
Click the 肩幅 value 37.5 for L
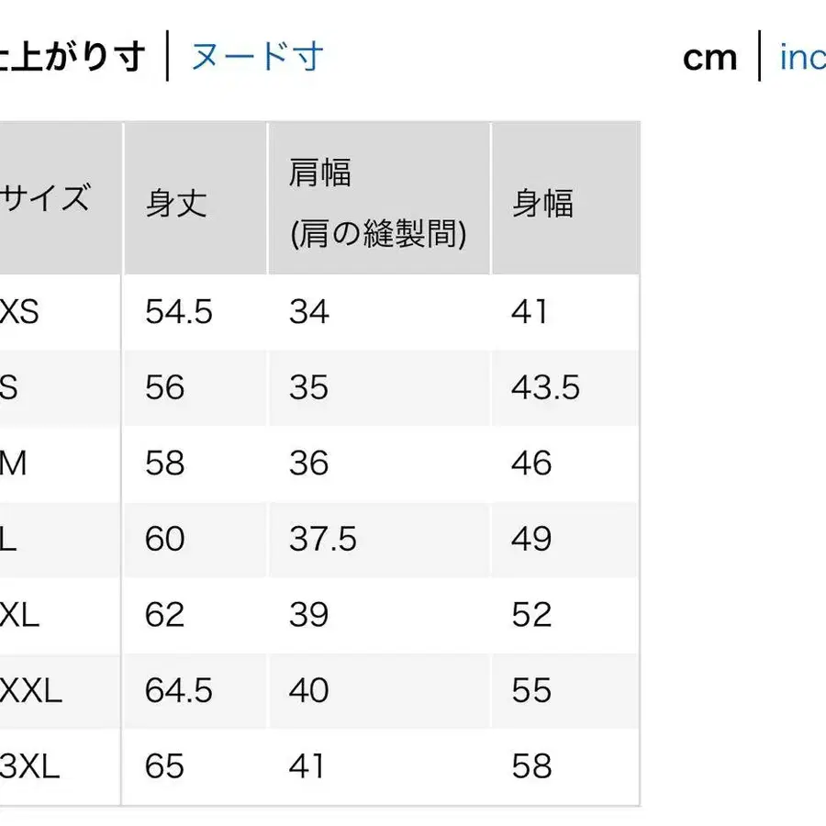[322, 540]
